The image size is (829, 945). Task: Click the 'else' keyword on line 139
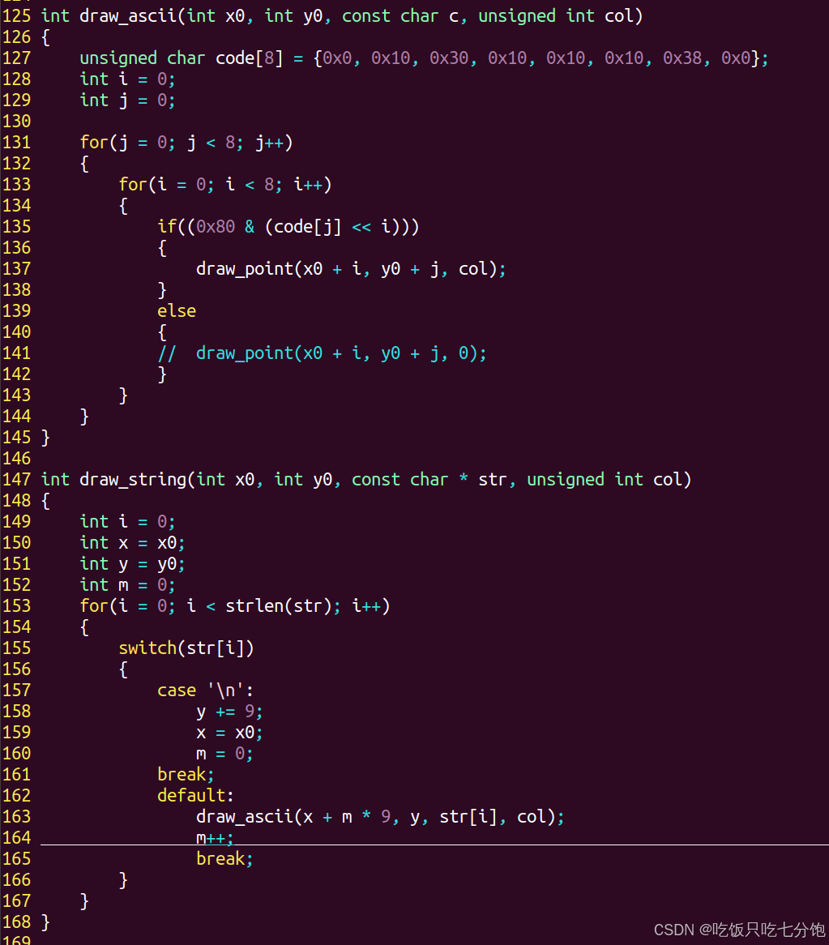177,311
